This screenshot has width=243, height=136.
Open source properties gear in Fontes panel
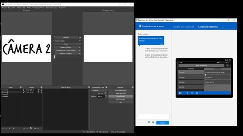[31, 128]
